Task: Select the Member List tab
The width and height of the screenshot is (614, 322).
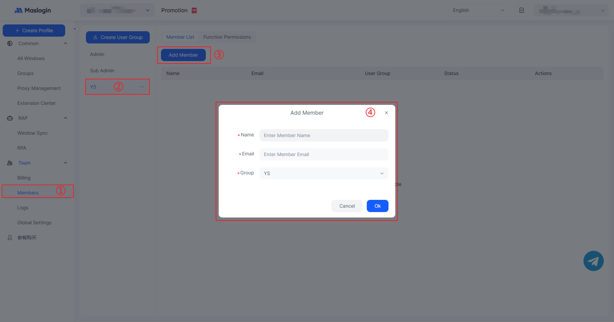Action: pyautogui.click(x=180, y=37)
